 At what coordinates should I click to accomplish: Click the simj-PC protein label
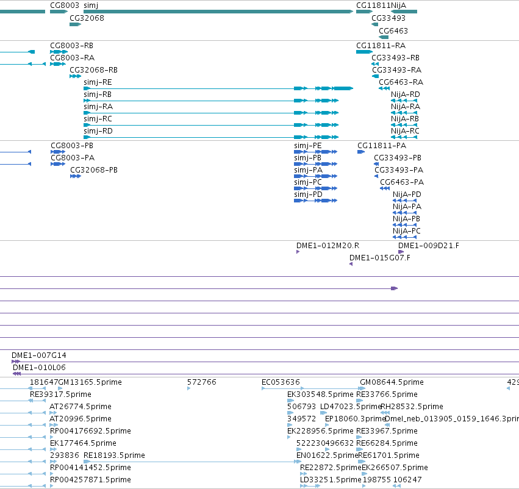(308, 182)
